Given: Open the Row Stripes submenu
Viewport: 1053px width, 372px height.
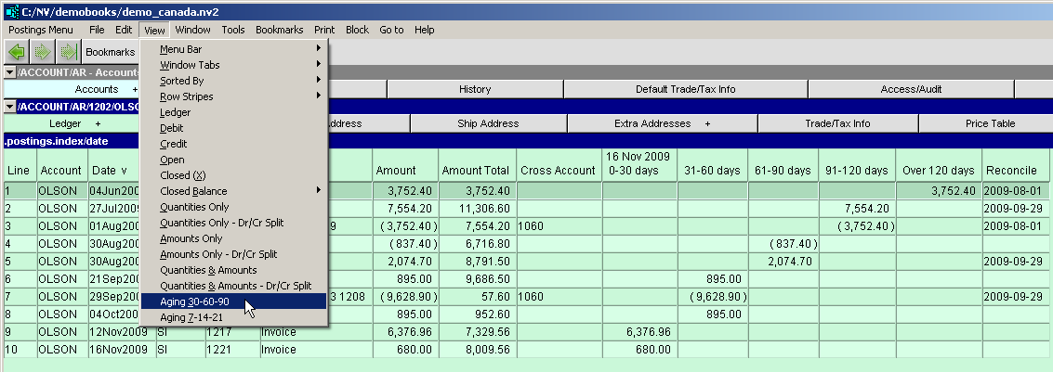Looking at the screenshot, I should [x=186, y=96].
